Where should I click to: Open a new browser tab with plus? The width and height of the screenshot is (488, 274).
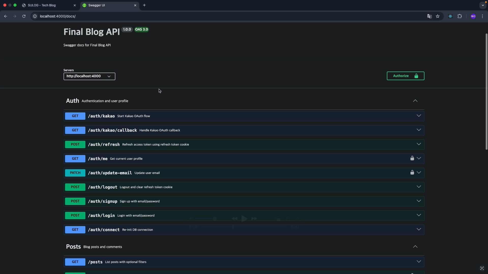click(x=144, y=5)
